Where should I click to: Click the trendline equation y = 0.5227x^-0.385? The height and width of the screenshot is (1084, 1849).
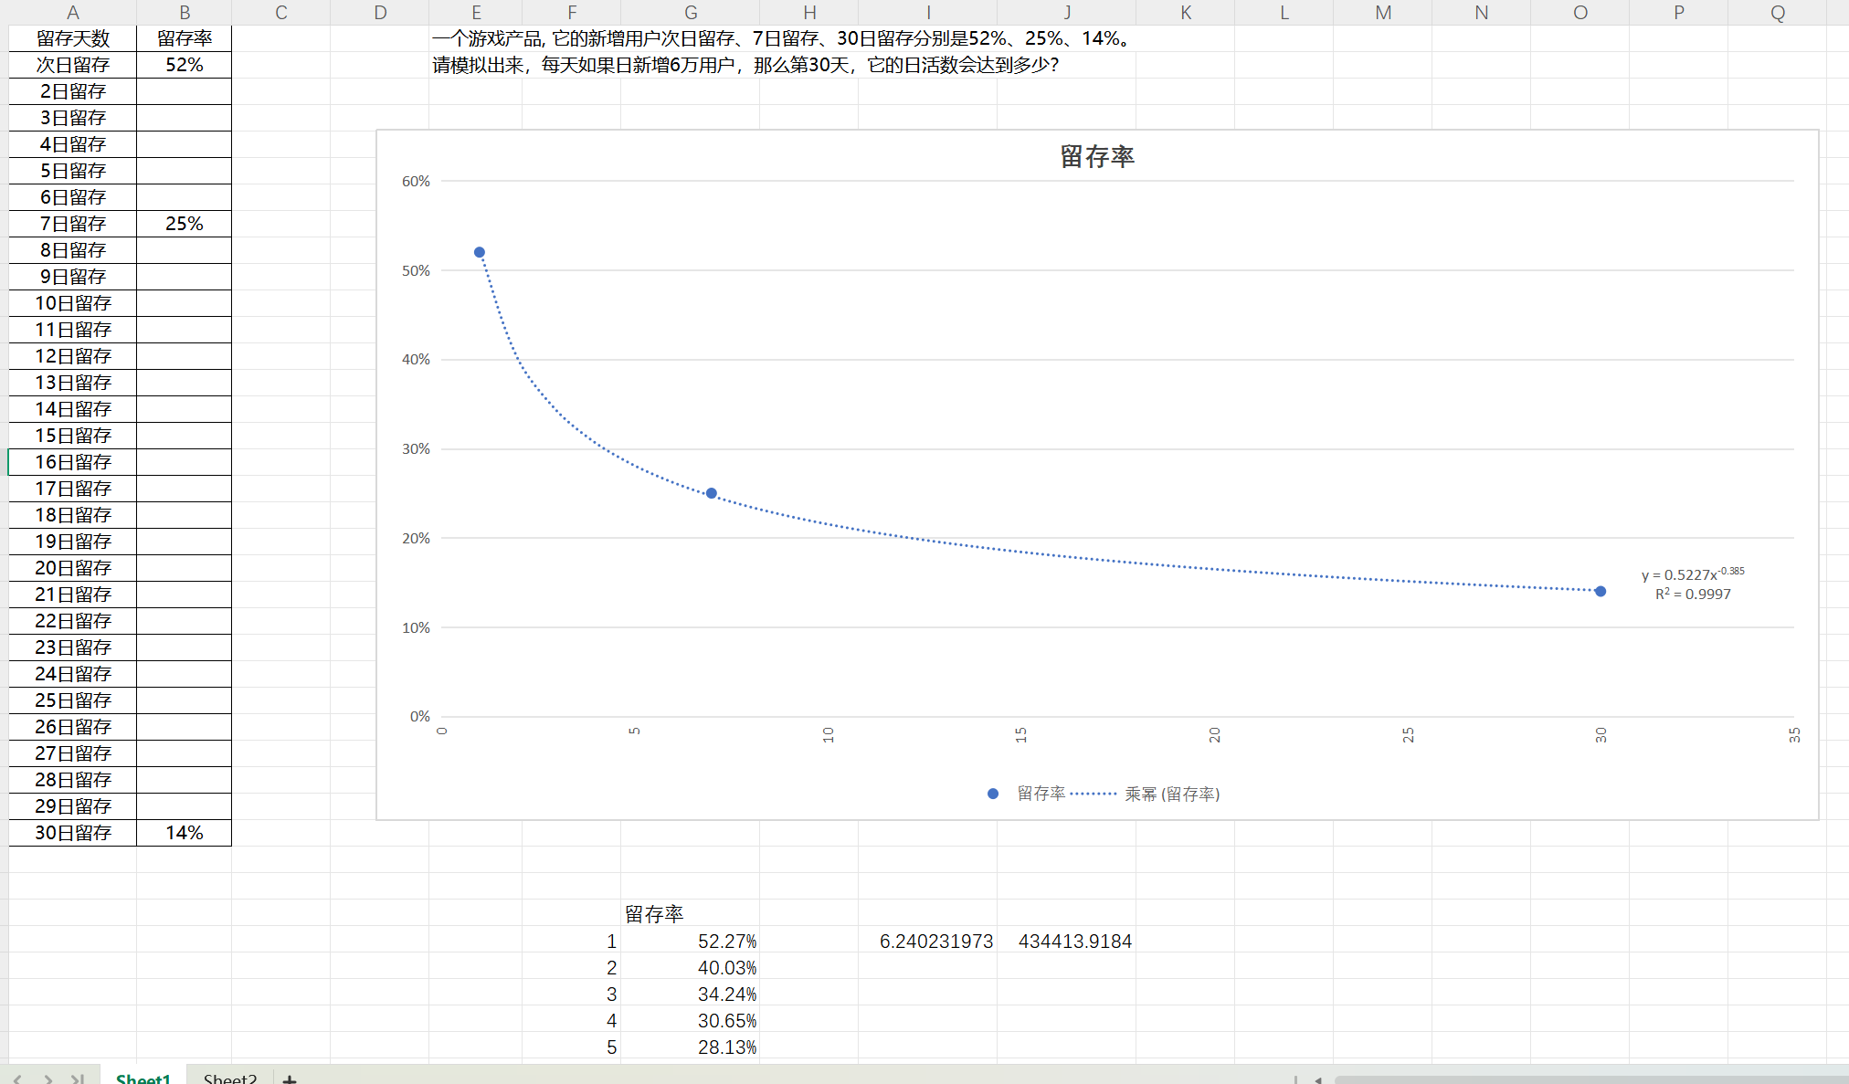[1693, 573]
